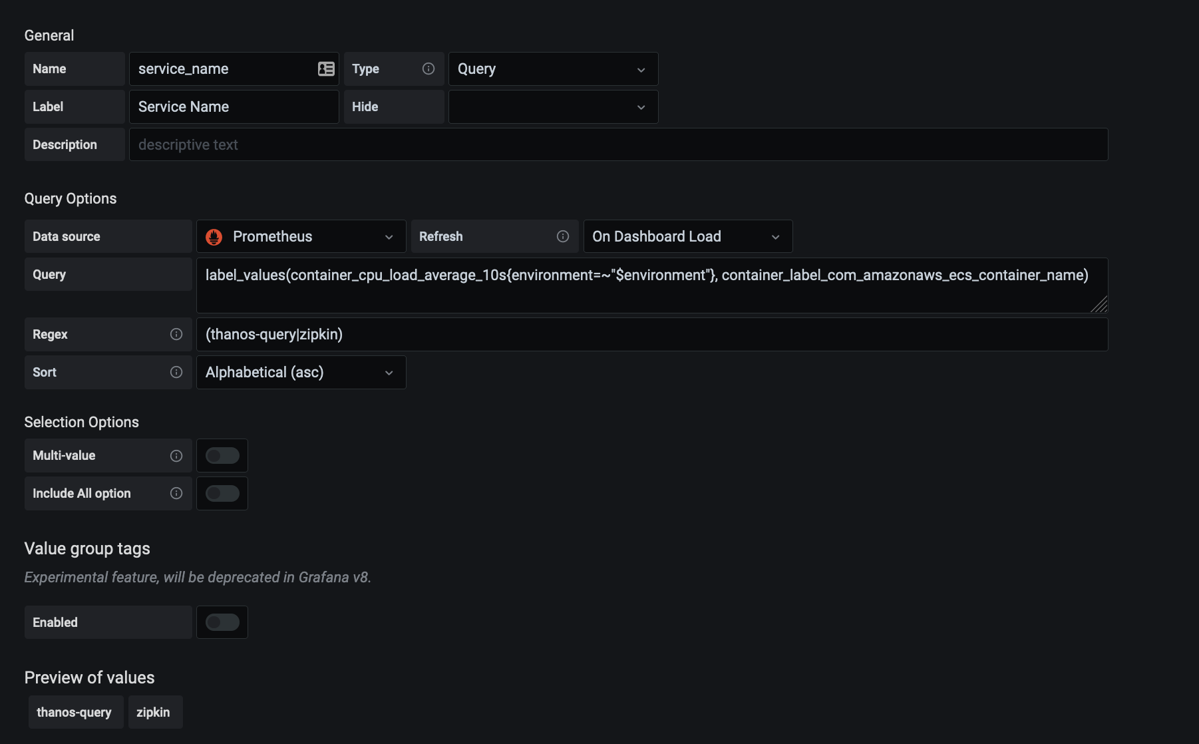The width and height of the screenshot is (1199, 744).
Task: Toggle Value group tags Enabled switch
Action: (222, 622)
